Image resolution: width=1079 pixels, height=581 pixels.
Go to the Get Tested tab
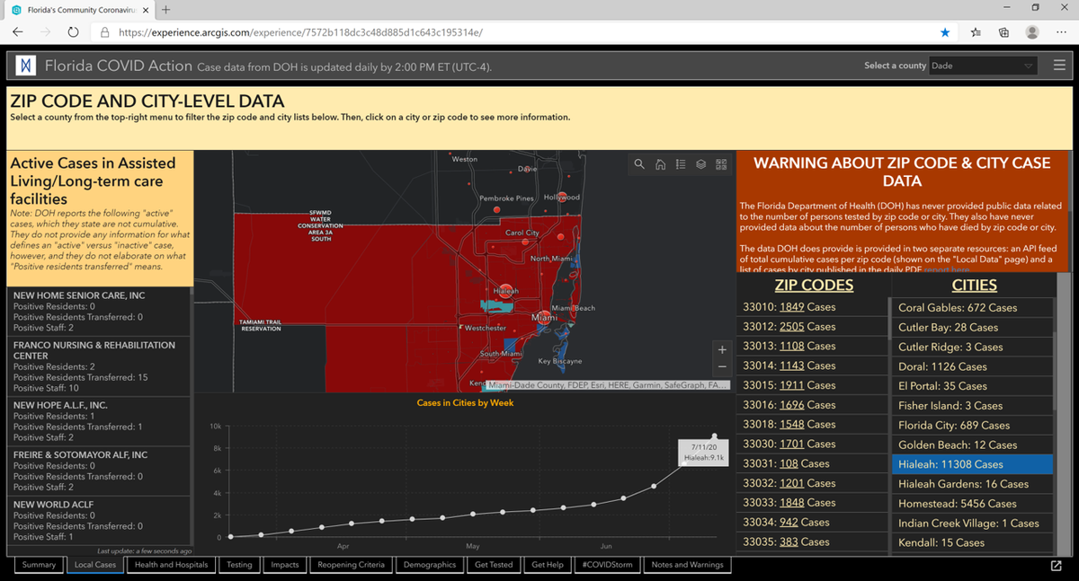[494, 565]
